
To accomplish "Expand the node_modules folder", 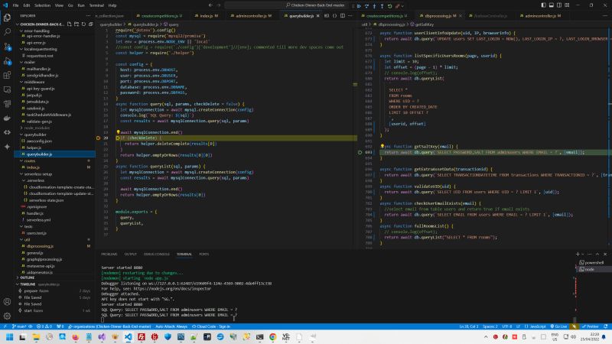I will [36, 128].
